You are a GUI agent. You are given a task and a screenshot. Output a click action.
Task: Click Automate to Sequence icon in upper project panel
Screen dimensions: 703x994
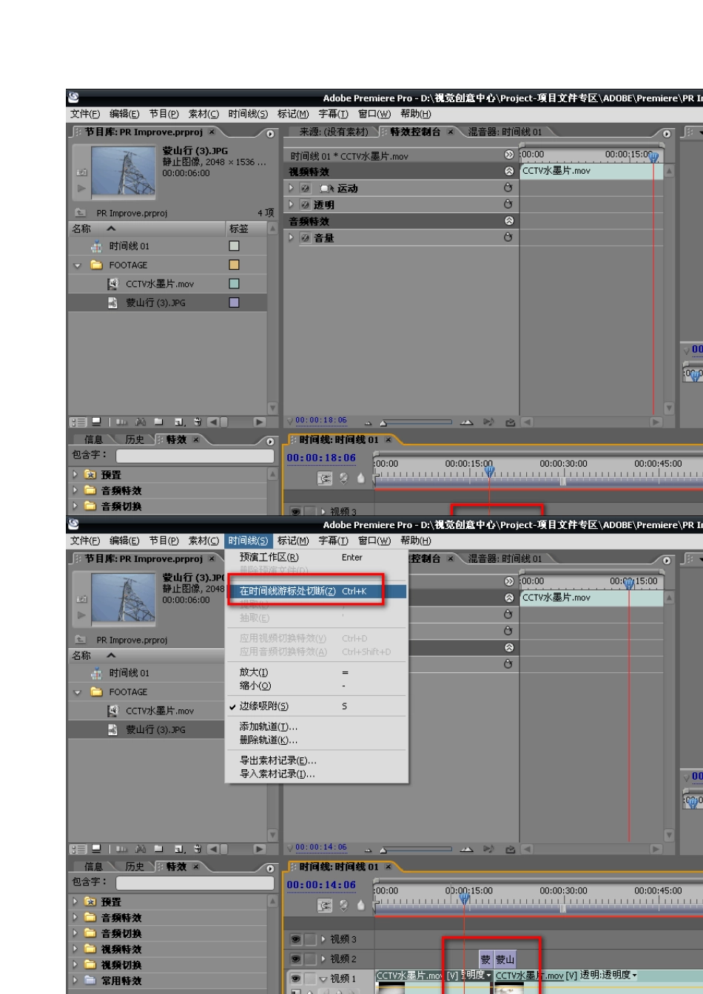tap(122, 422)
